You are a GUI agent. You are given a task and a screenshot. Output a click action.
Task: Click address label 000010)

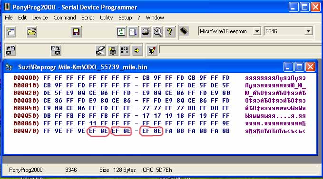tap(26, 85)
